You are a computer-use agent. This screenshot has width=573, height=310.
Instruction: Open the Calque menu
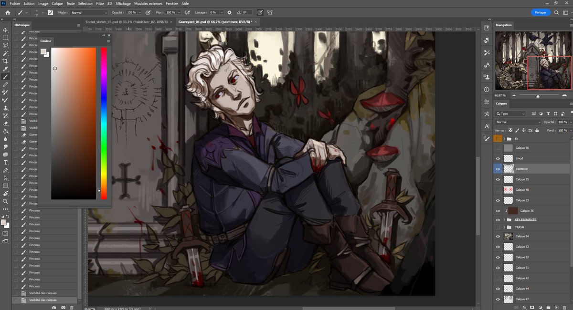57,3
